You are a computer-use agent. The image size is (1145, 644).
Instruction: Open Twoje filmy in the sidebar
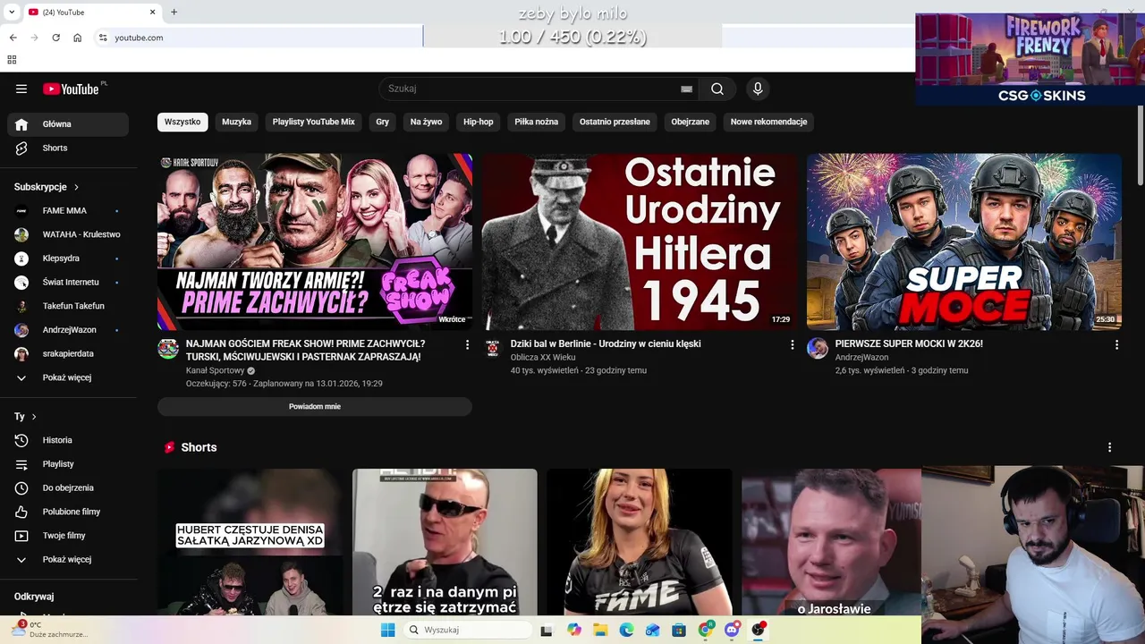point(68,536)
